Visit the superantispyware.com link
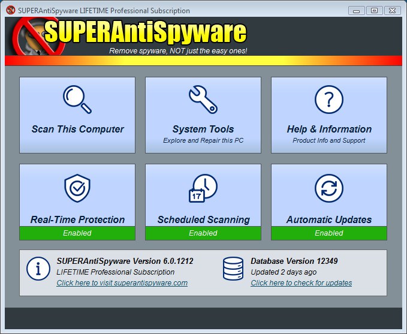Viewport: 407px width, 334px height. (122, 283)
